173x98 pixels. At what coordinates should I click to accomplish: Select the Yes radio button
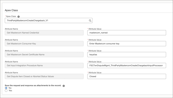(6, 91)
